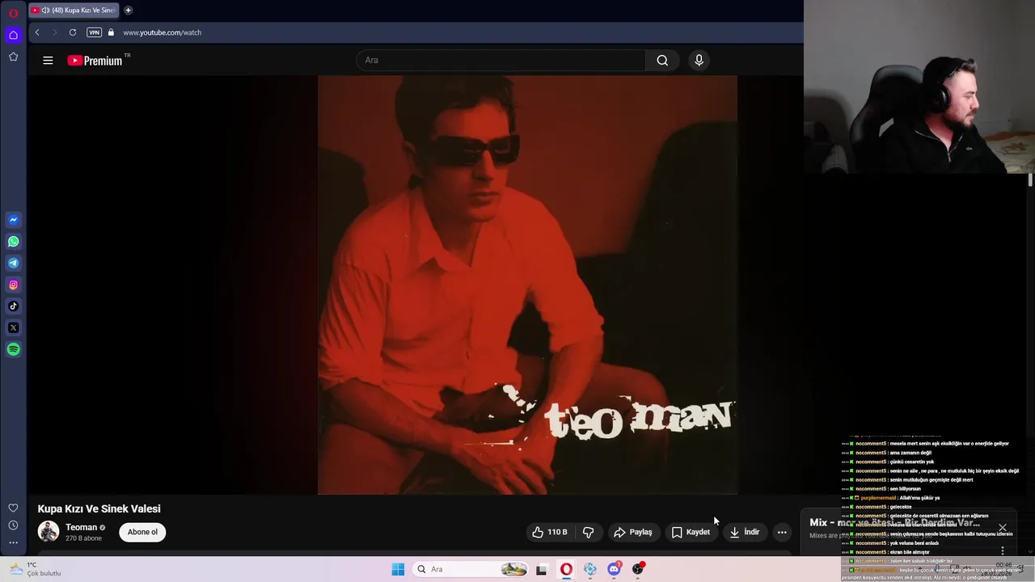
Task: Click the padlock site info icon
Action: tap(112, 32)
